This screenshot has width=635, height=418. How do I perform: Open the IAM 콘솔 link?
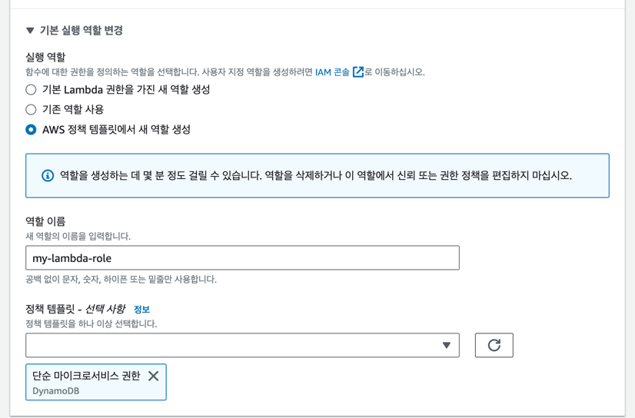pos(332,72)
